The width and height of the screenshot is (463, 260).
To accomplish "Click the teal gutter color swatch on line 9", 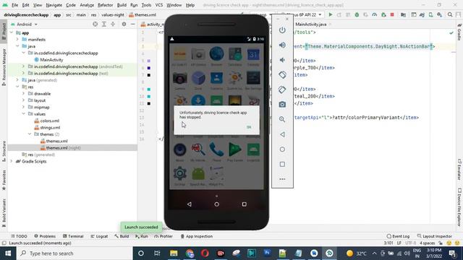I will [x=149, y=90].
